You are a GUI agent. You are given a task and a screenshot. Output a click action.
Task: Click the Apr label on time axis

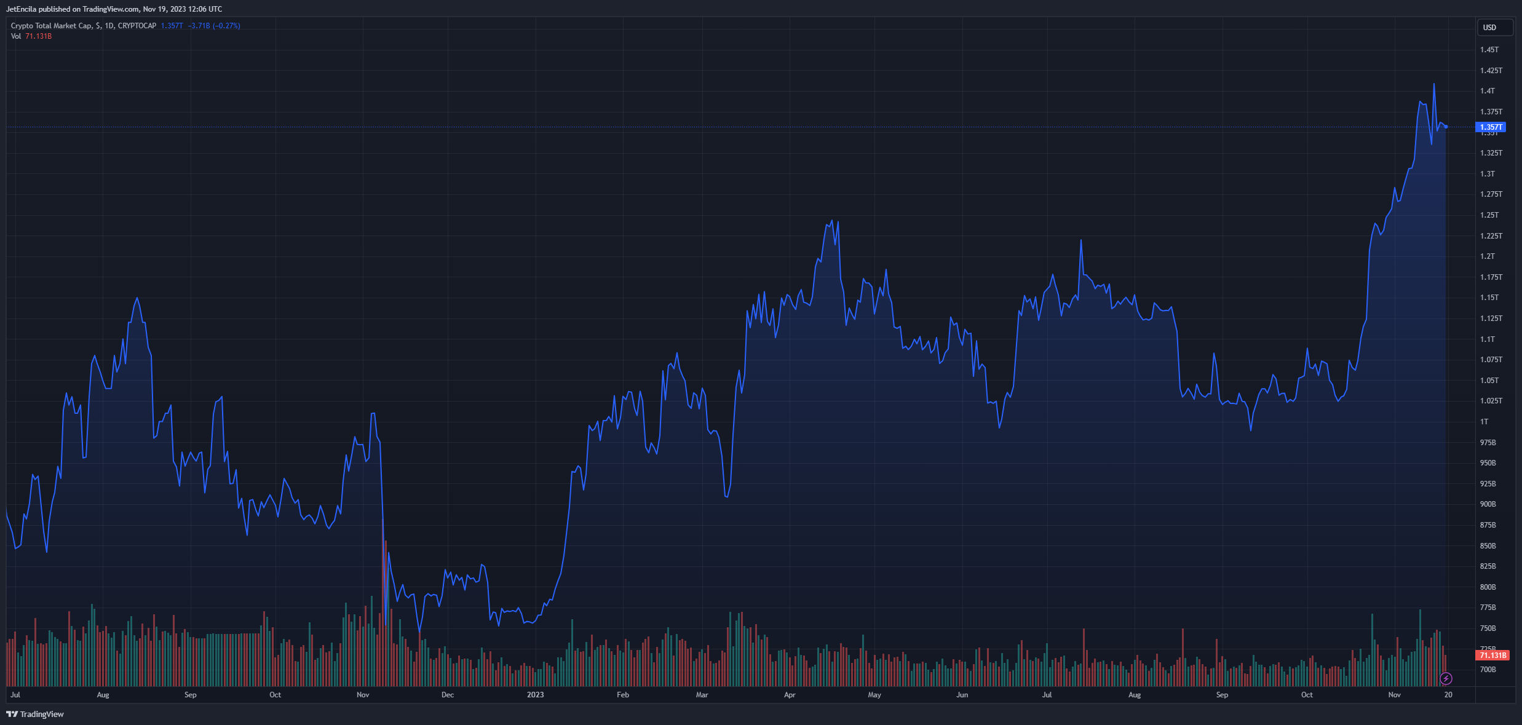click(x=790, y=695)
